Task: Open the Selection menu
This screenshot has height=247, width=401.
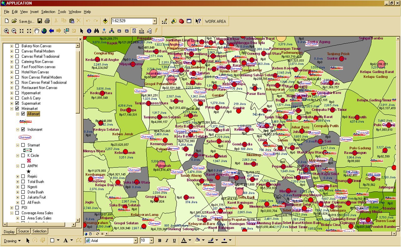Action: point(48,12)
